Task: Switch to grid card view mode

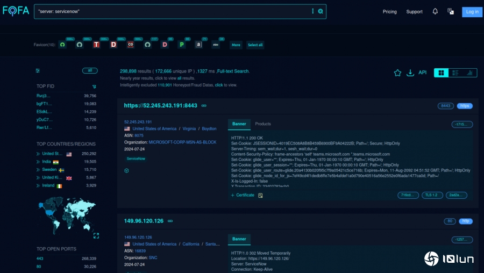Action: coord(441,73)
